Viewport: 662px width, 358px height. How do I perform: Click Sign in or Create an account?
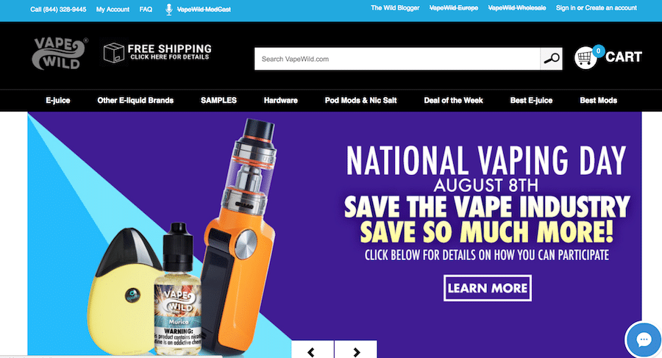click(x=596, y=8)
